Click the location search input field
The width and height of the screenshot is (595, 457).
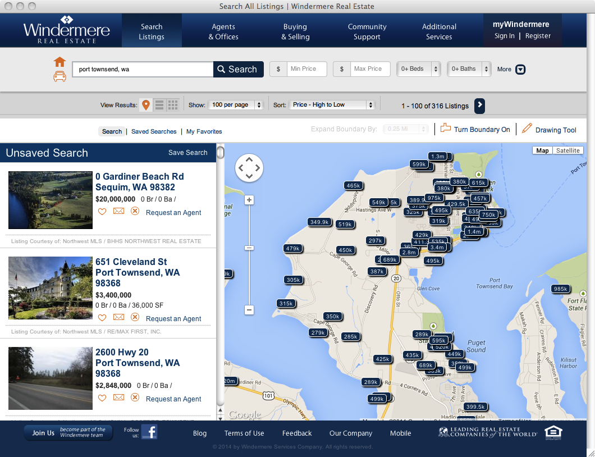[x=143, y=69]
